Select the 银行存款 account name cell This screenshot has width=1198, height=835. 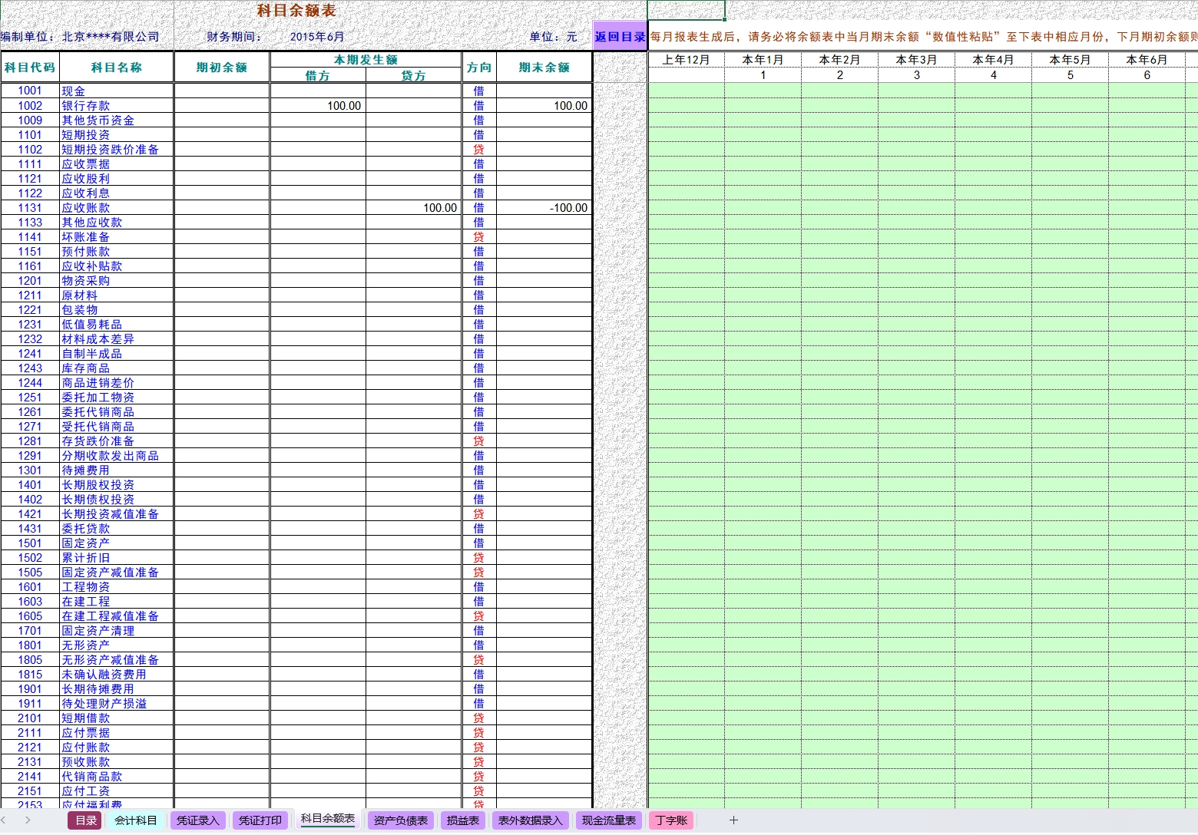(x=117, y=106)
